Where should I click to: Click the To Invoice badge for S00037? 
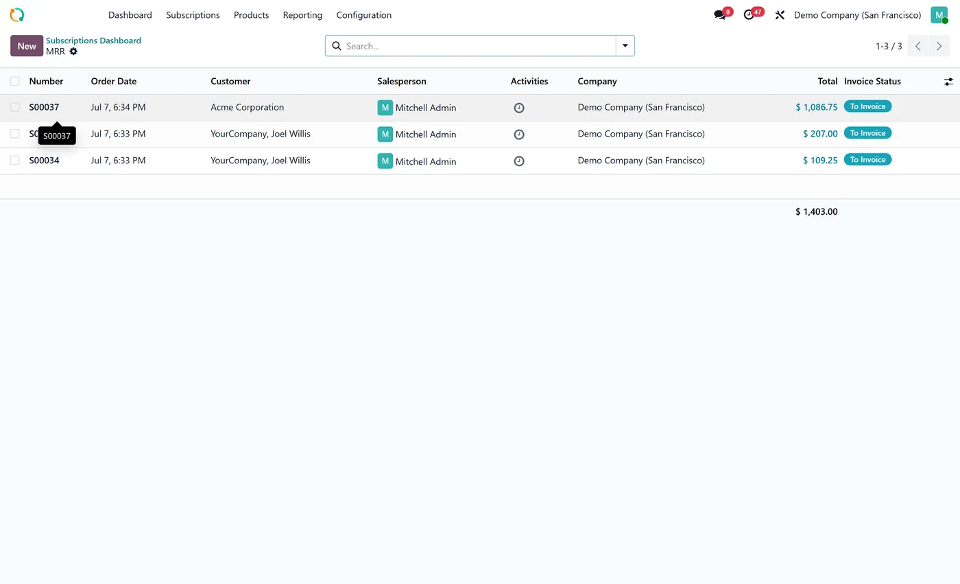coord(867,106)
